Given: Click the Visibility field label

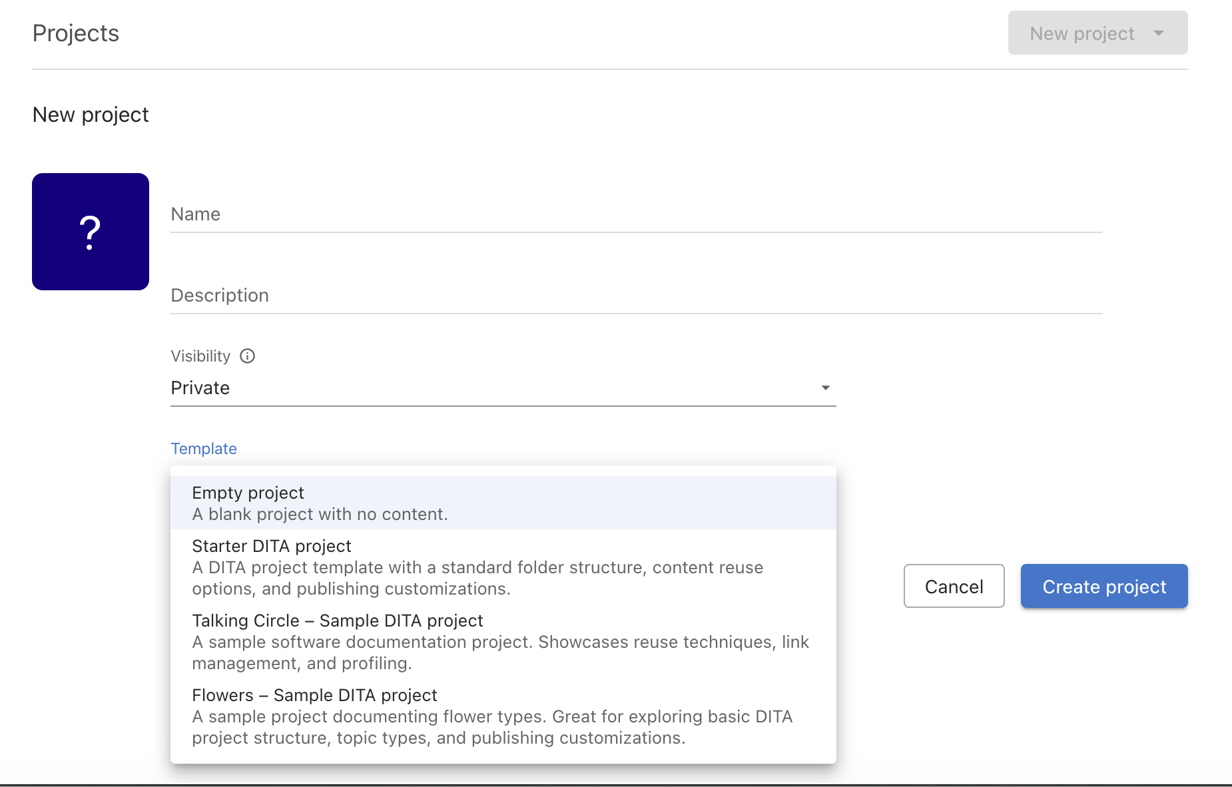Looking at the screenshot, I should [200, 356].
